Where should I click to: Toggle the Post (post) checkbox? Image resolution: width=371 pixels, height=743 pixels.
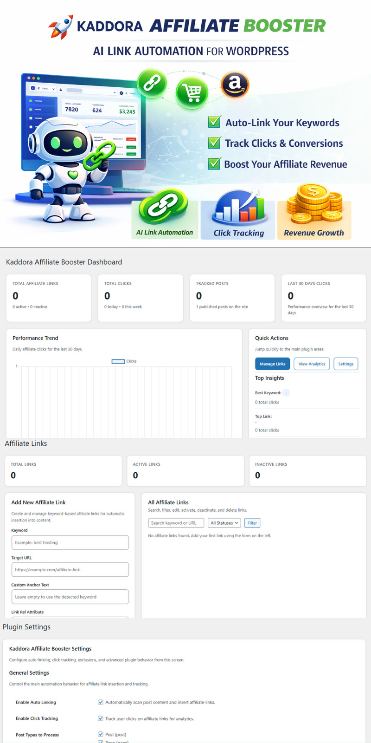[101, 734]
